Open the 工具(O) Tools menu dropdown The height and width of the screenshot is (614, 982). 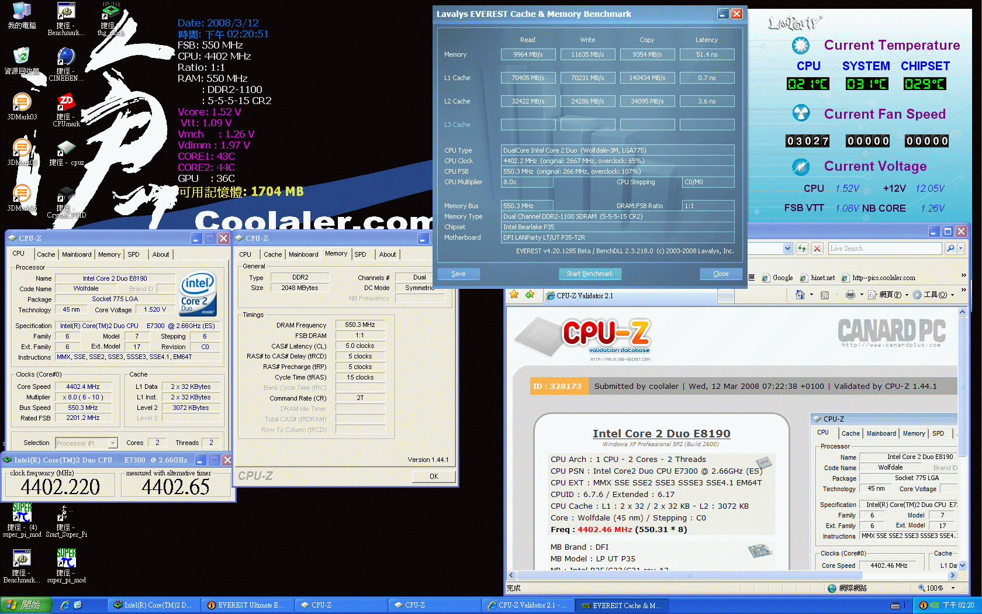pos(933,295)
